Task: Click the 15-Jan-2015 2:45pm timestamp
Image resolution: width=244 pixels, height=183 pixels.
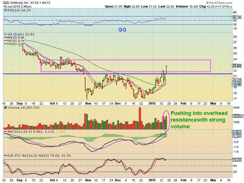Action: coord(17,7)
